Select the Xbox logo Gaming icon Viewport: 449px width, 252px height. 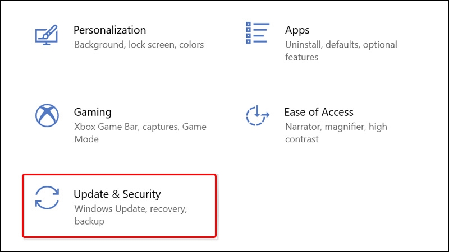point(47,115)
